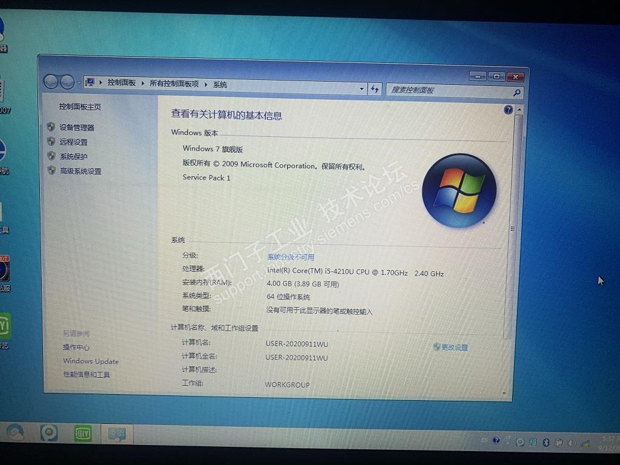Click the search magnifier icon

coord(516,93)
